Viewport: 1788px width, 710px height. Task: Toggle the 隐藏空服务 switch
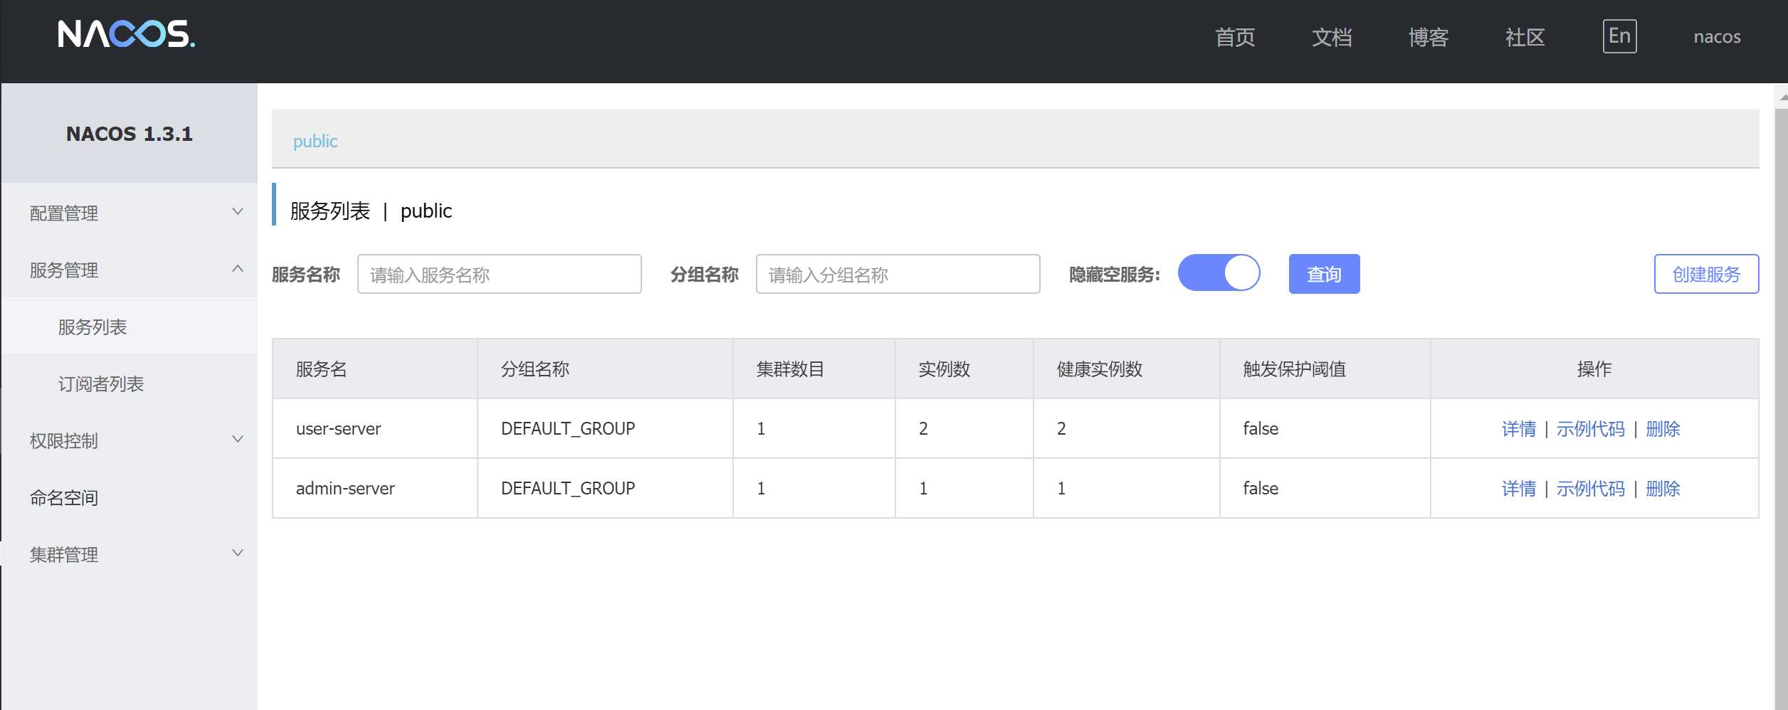[x=1219, y=273]
